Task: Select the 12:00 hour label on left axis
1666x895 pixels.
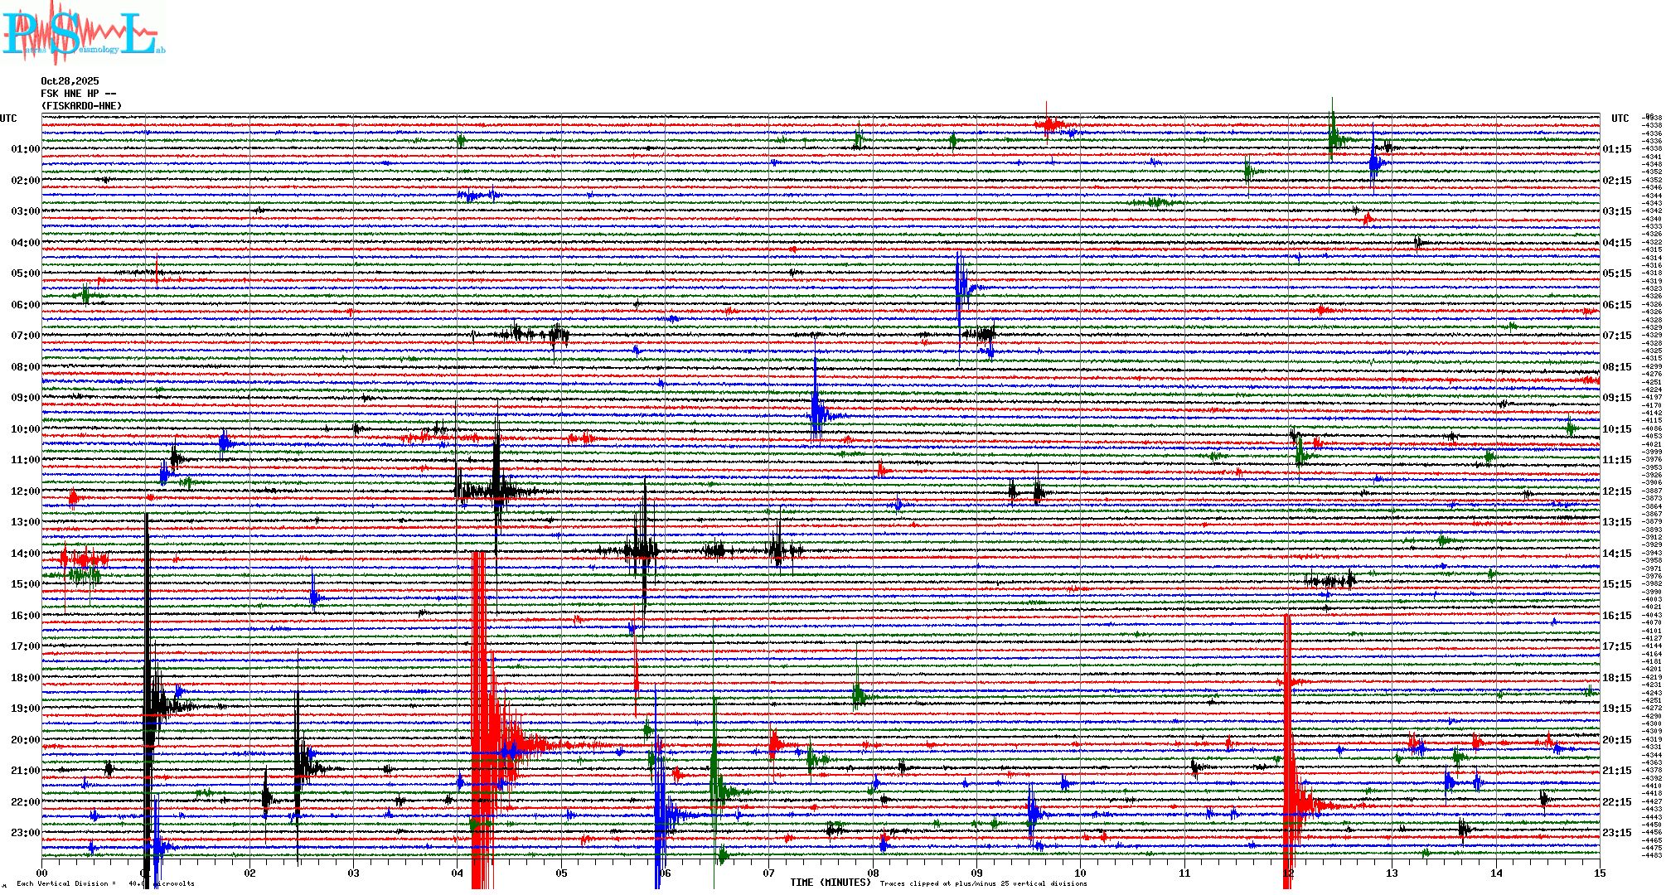Action: tap(25, 491)
